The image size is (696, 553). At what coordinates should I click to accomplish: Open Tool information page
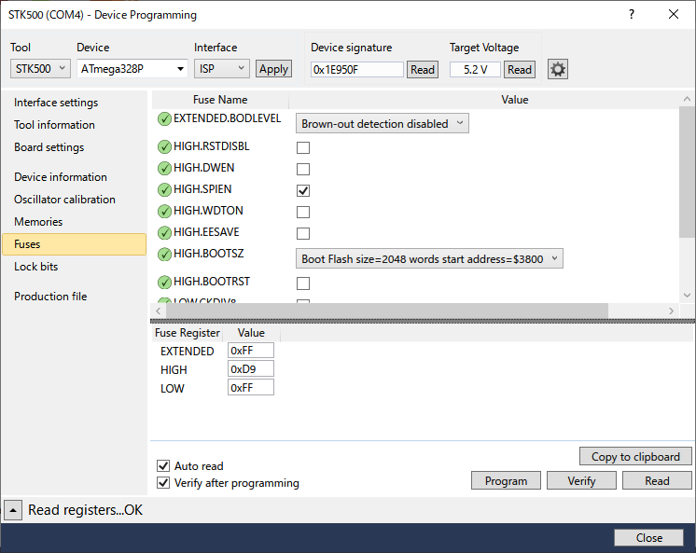54,125
